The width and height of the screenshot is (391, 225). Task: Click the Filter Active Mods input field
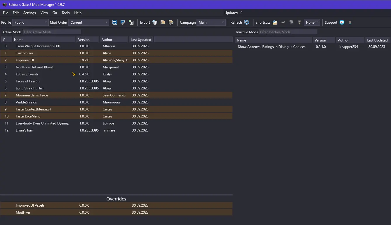pyautogui.click(x=52, y=32)
